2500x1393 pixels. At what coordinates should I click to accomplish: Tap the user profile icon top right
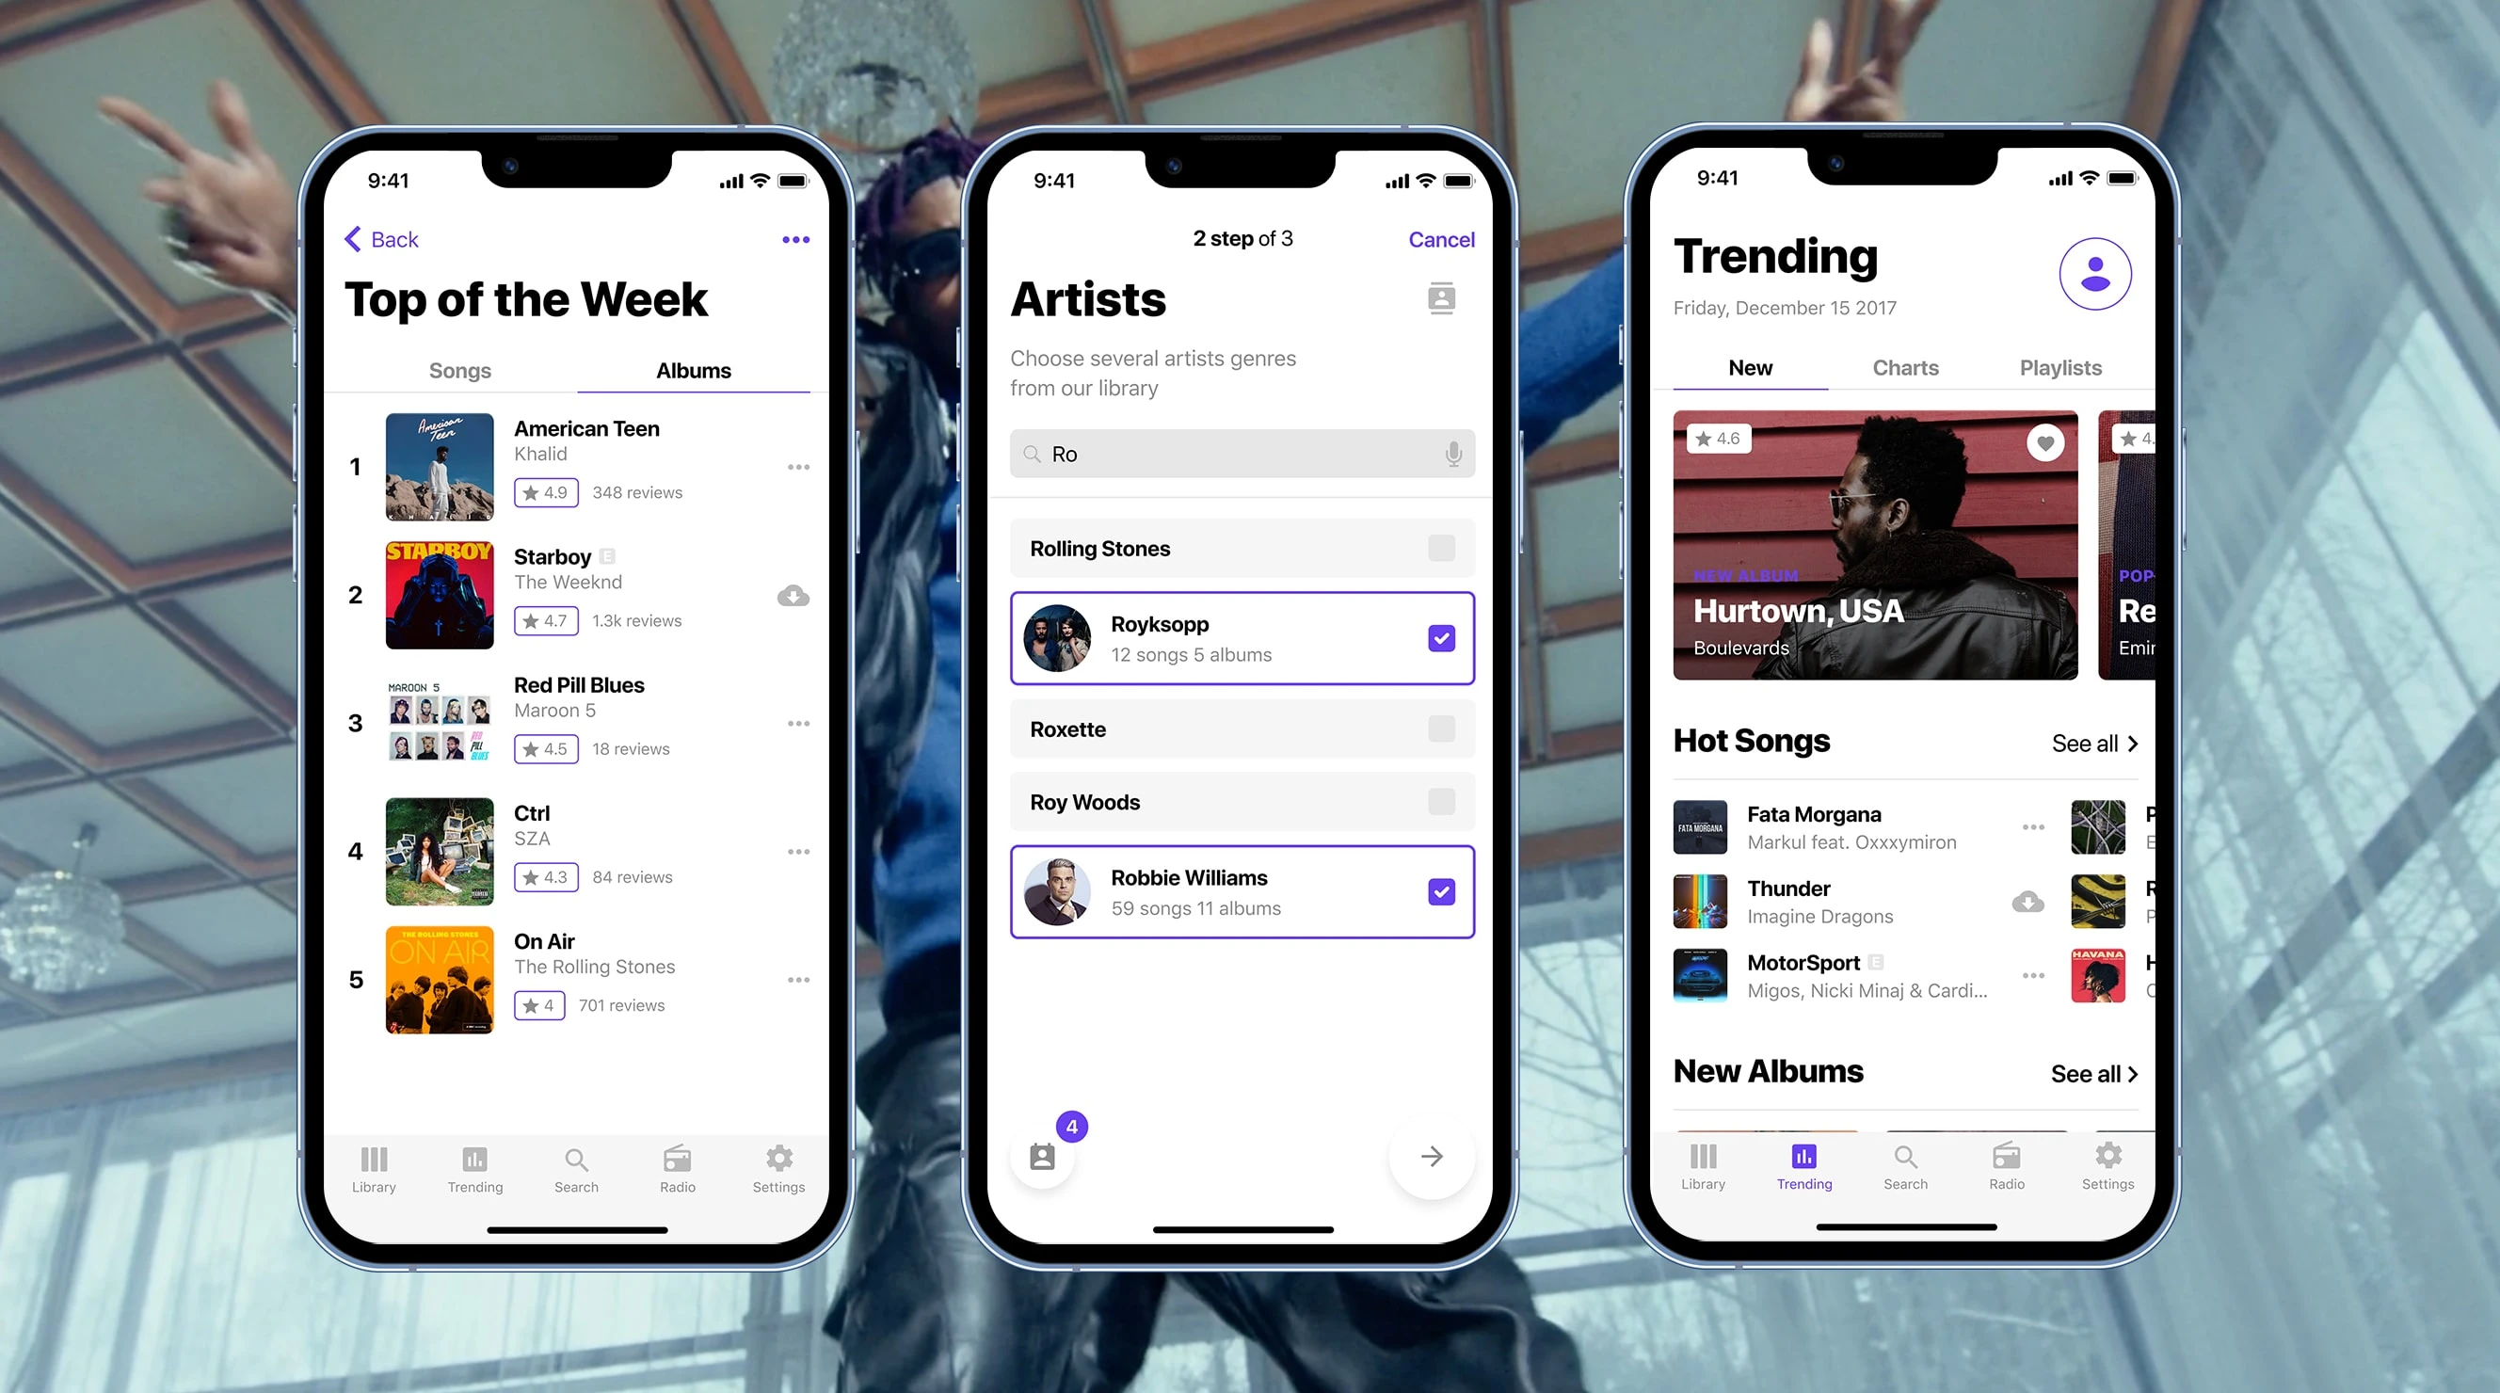(x=2095, y=273)
